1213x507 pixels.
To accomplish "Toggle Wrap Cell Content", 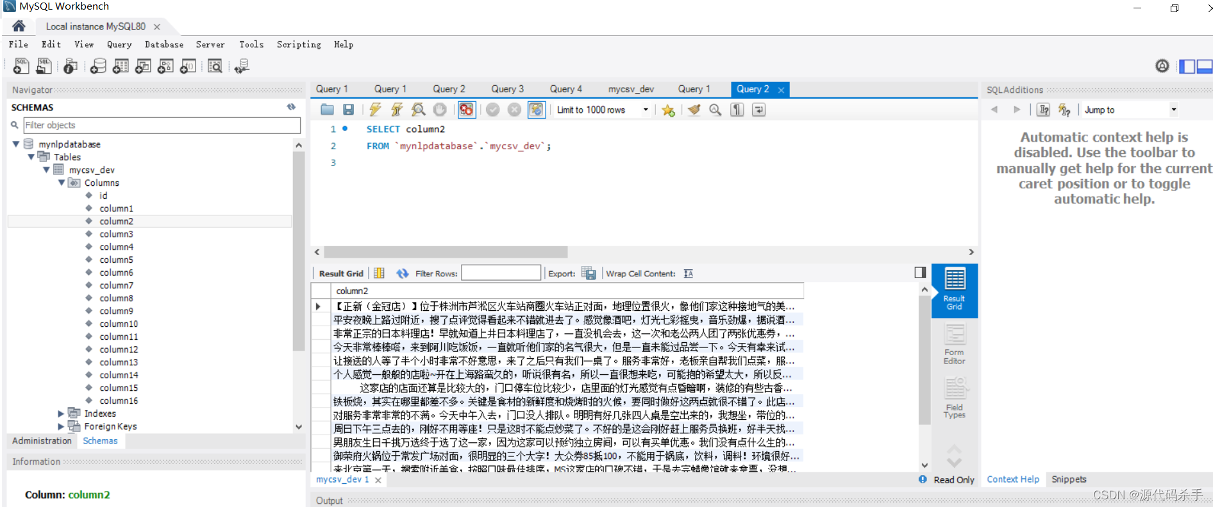I will pyautogui.click(x=688, y=273).
